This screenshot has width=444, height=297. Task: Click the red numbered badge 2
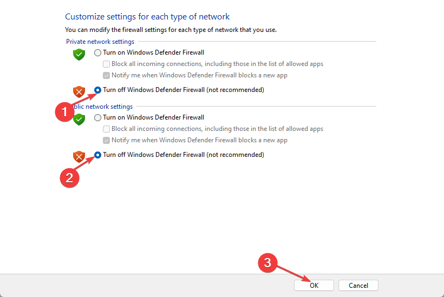[69, 177]
